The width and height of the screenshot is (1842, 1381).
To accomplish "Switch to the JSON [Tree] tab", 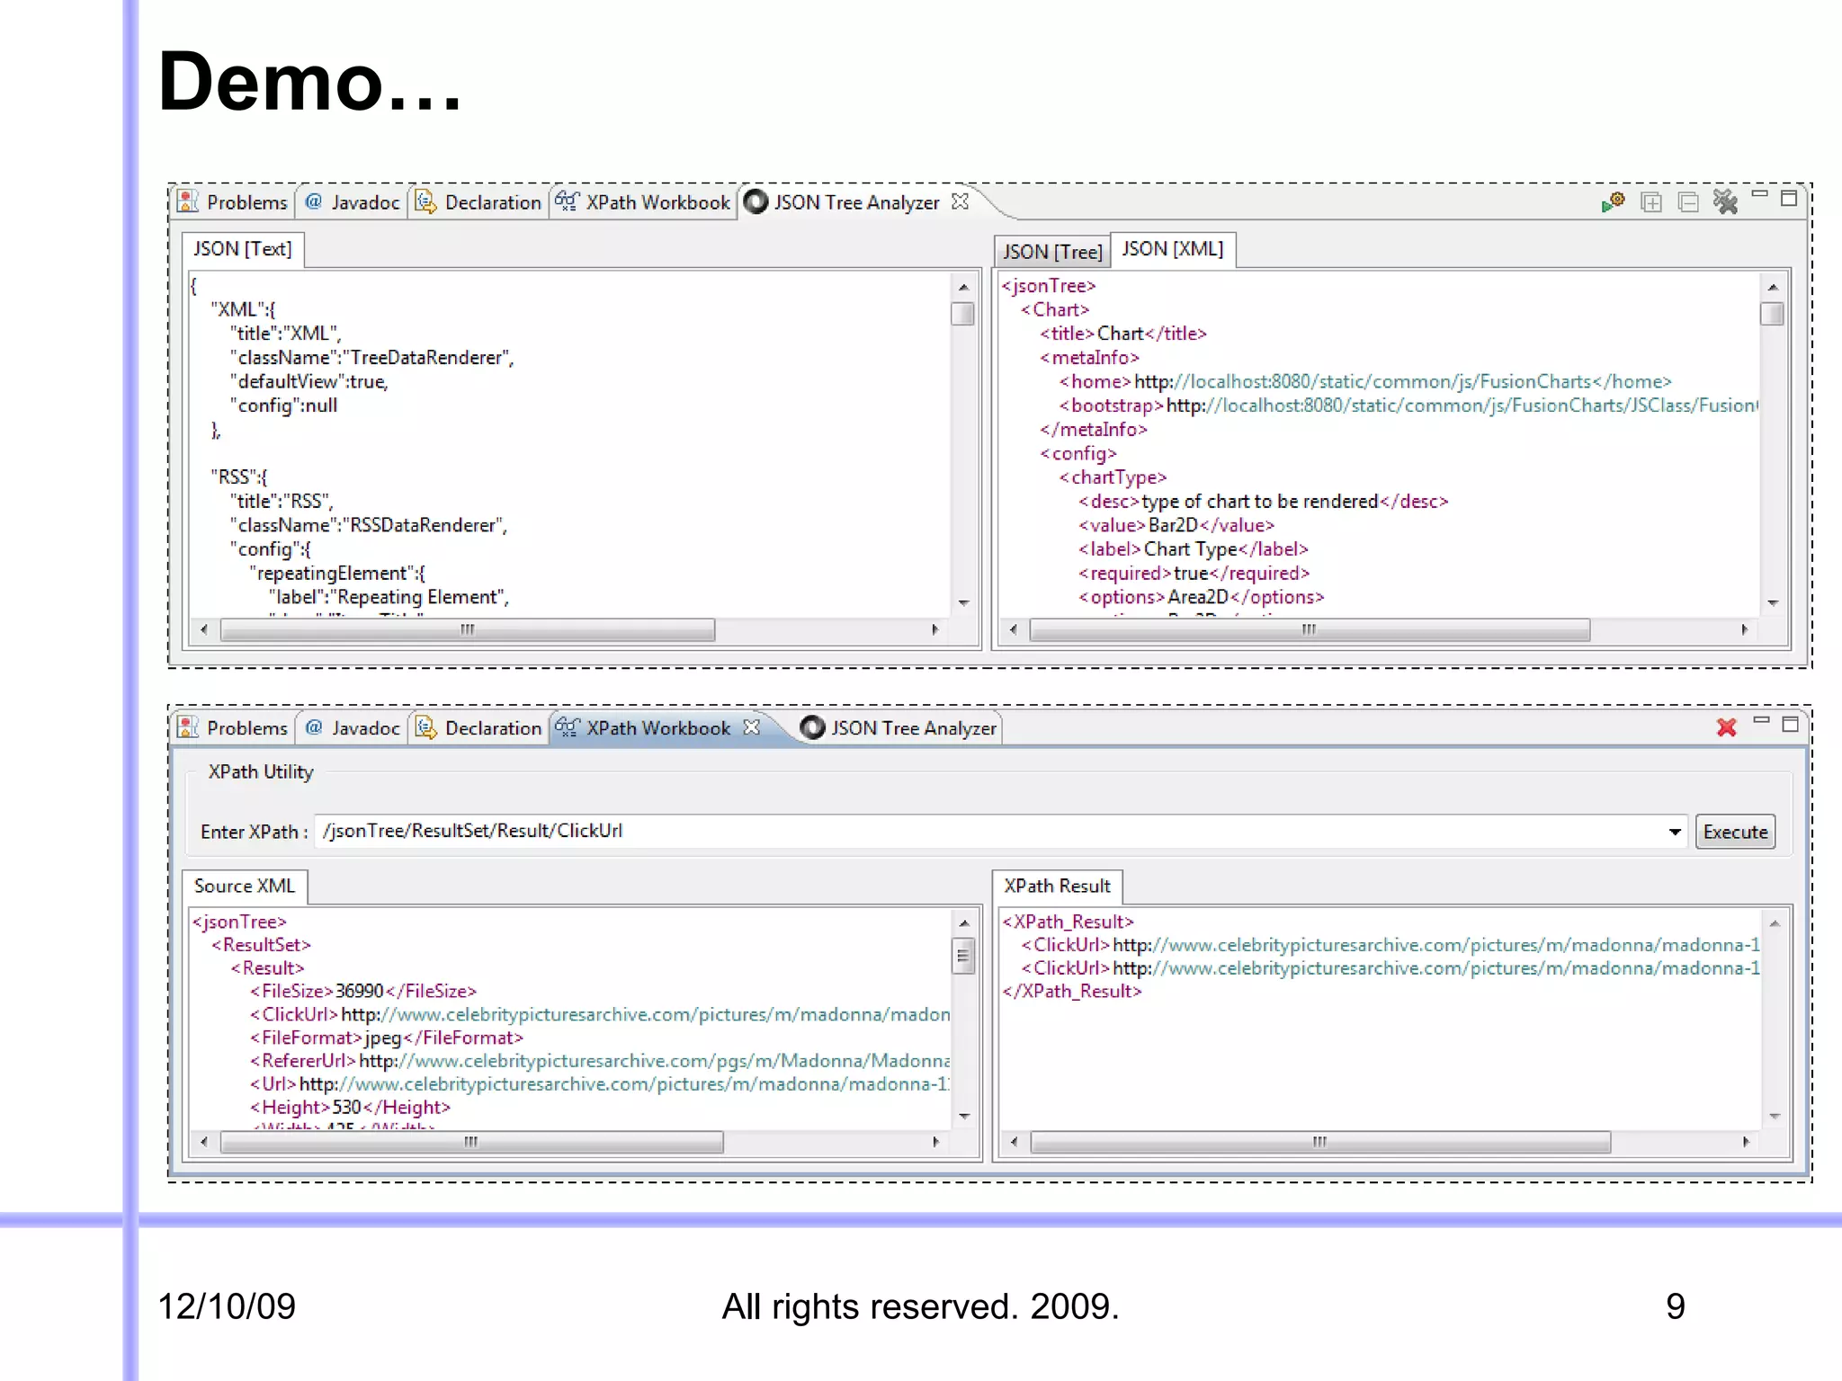I will 1052,252.
